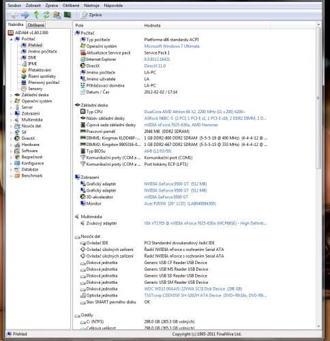The image size is (330, 341).
Task: Open the Soubor menu
Action: tap(14, 5)
